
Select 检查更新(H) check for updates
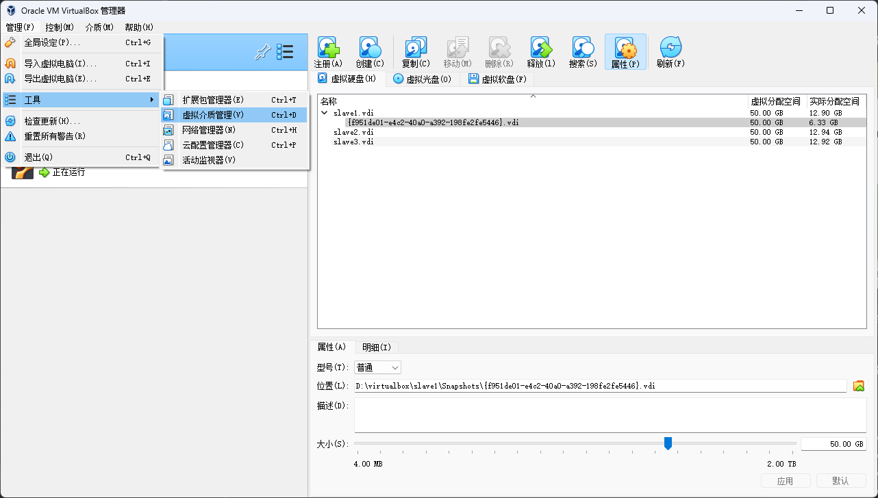coord(82,121)
